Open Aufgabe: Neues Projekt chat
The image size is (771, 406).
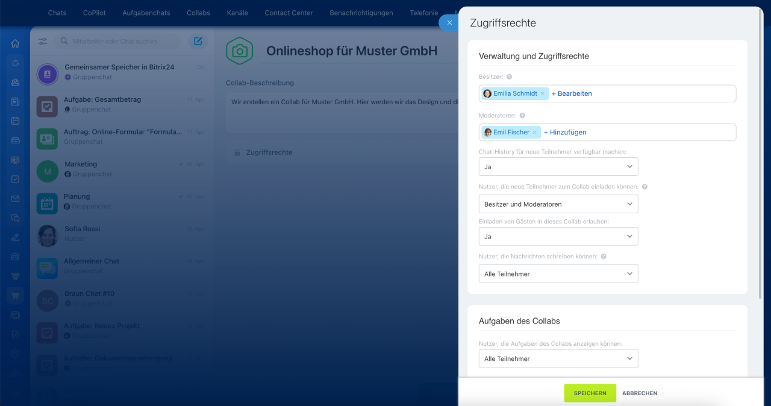pyautogui.click(x=122, y=333)
